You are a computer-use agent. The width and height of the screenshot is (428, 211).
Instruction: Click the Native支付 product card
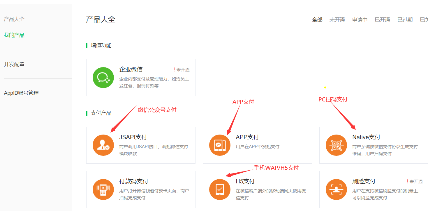coord(373,145)
